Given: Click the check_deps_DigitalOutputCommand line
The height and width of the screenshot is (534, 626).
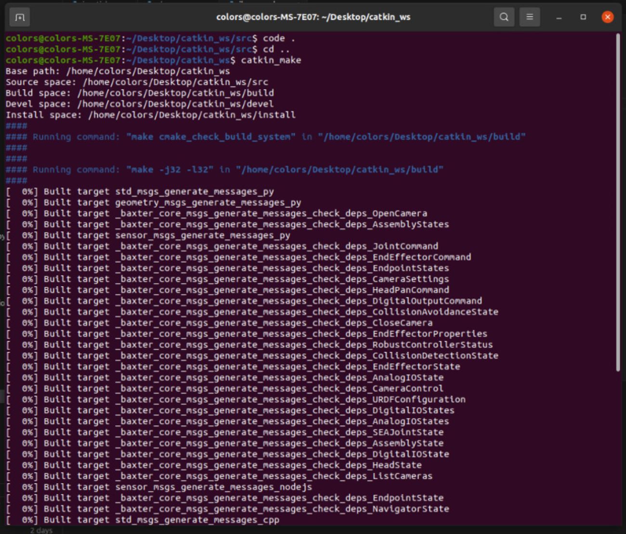Looking at the screenshot, I should (244, 301).
